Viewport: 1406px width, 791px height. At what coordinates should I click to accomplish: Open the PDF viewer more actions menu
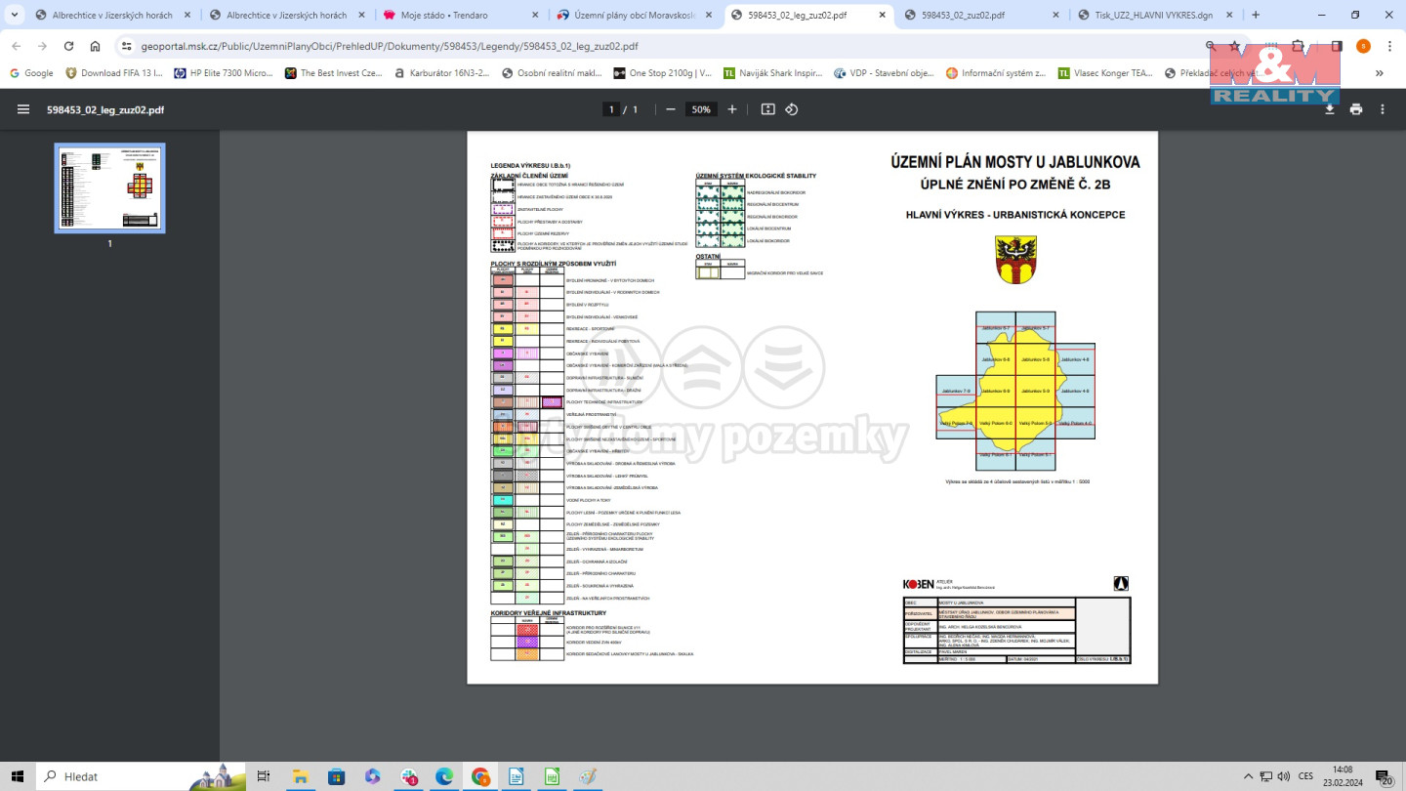click(1383, 109)
